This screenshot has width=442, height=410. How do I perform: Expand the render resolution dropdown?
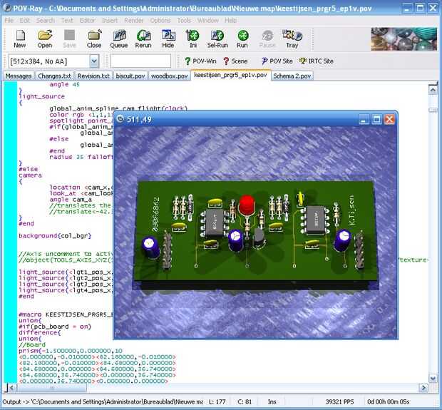(x=94, y=61)
